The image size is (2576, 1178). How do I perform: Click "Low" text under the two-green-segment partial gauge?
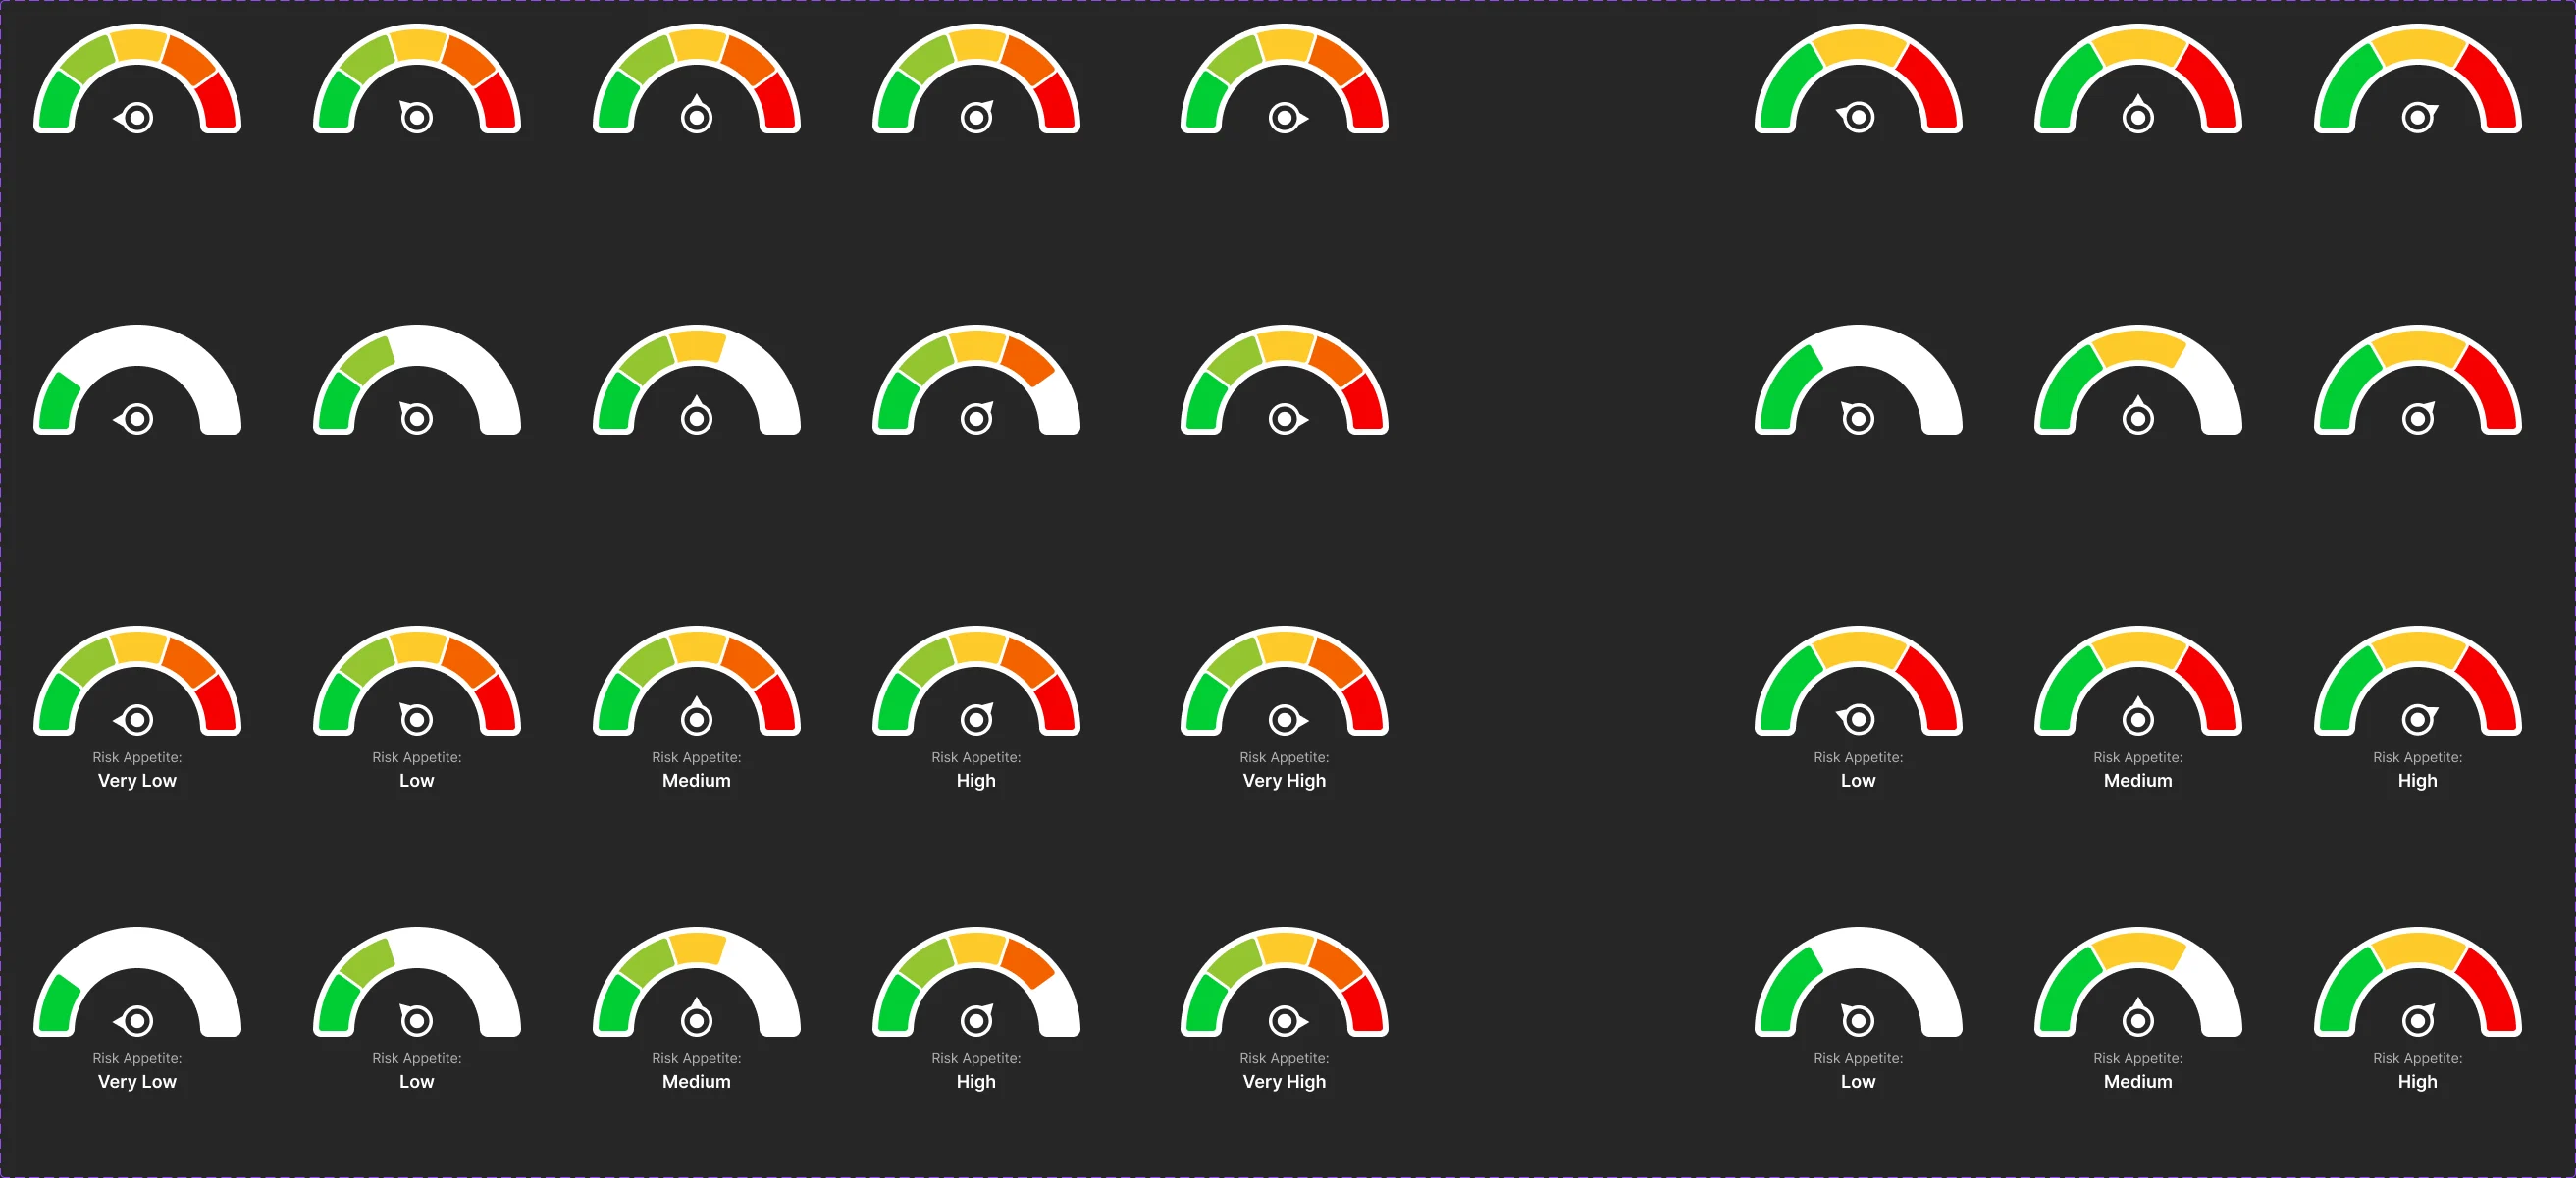pyautogui.click(x=417, y=1081)
